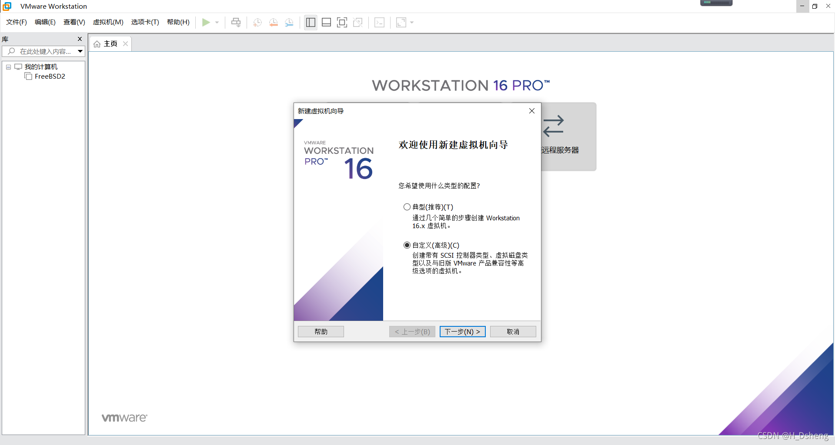Click Send Ctrl+Alt+Del toolbar icon
Viewport: 835px width, 445px height.
[x=236, y=22]
